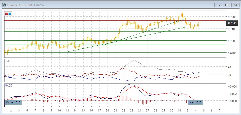Click the 20 level on DMI scale
This screenshot has width=241, height=115.
click(229, 75)
